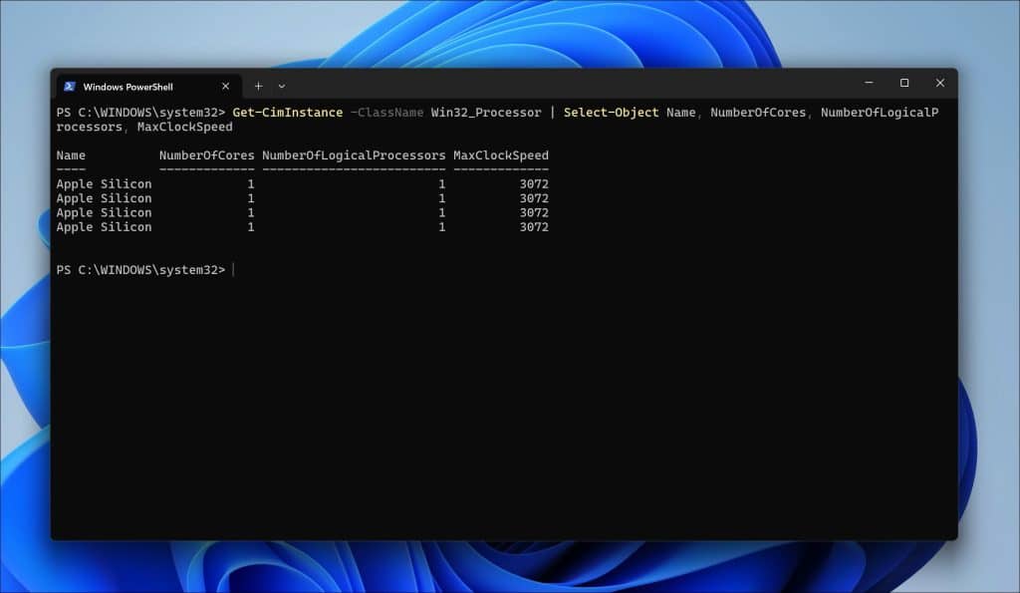1020x593 pixels.
Task: Click the Win32_Processor argument text
Action: point(486,113)
